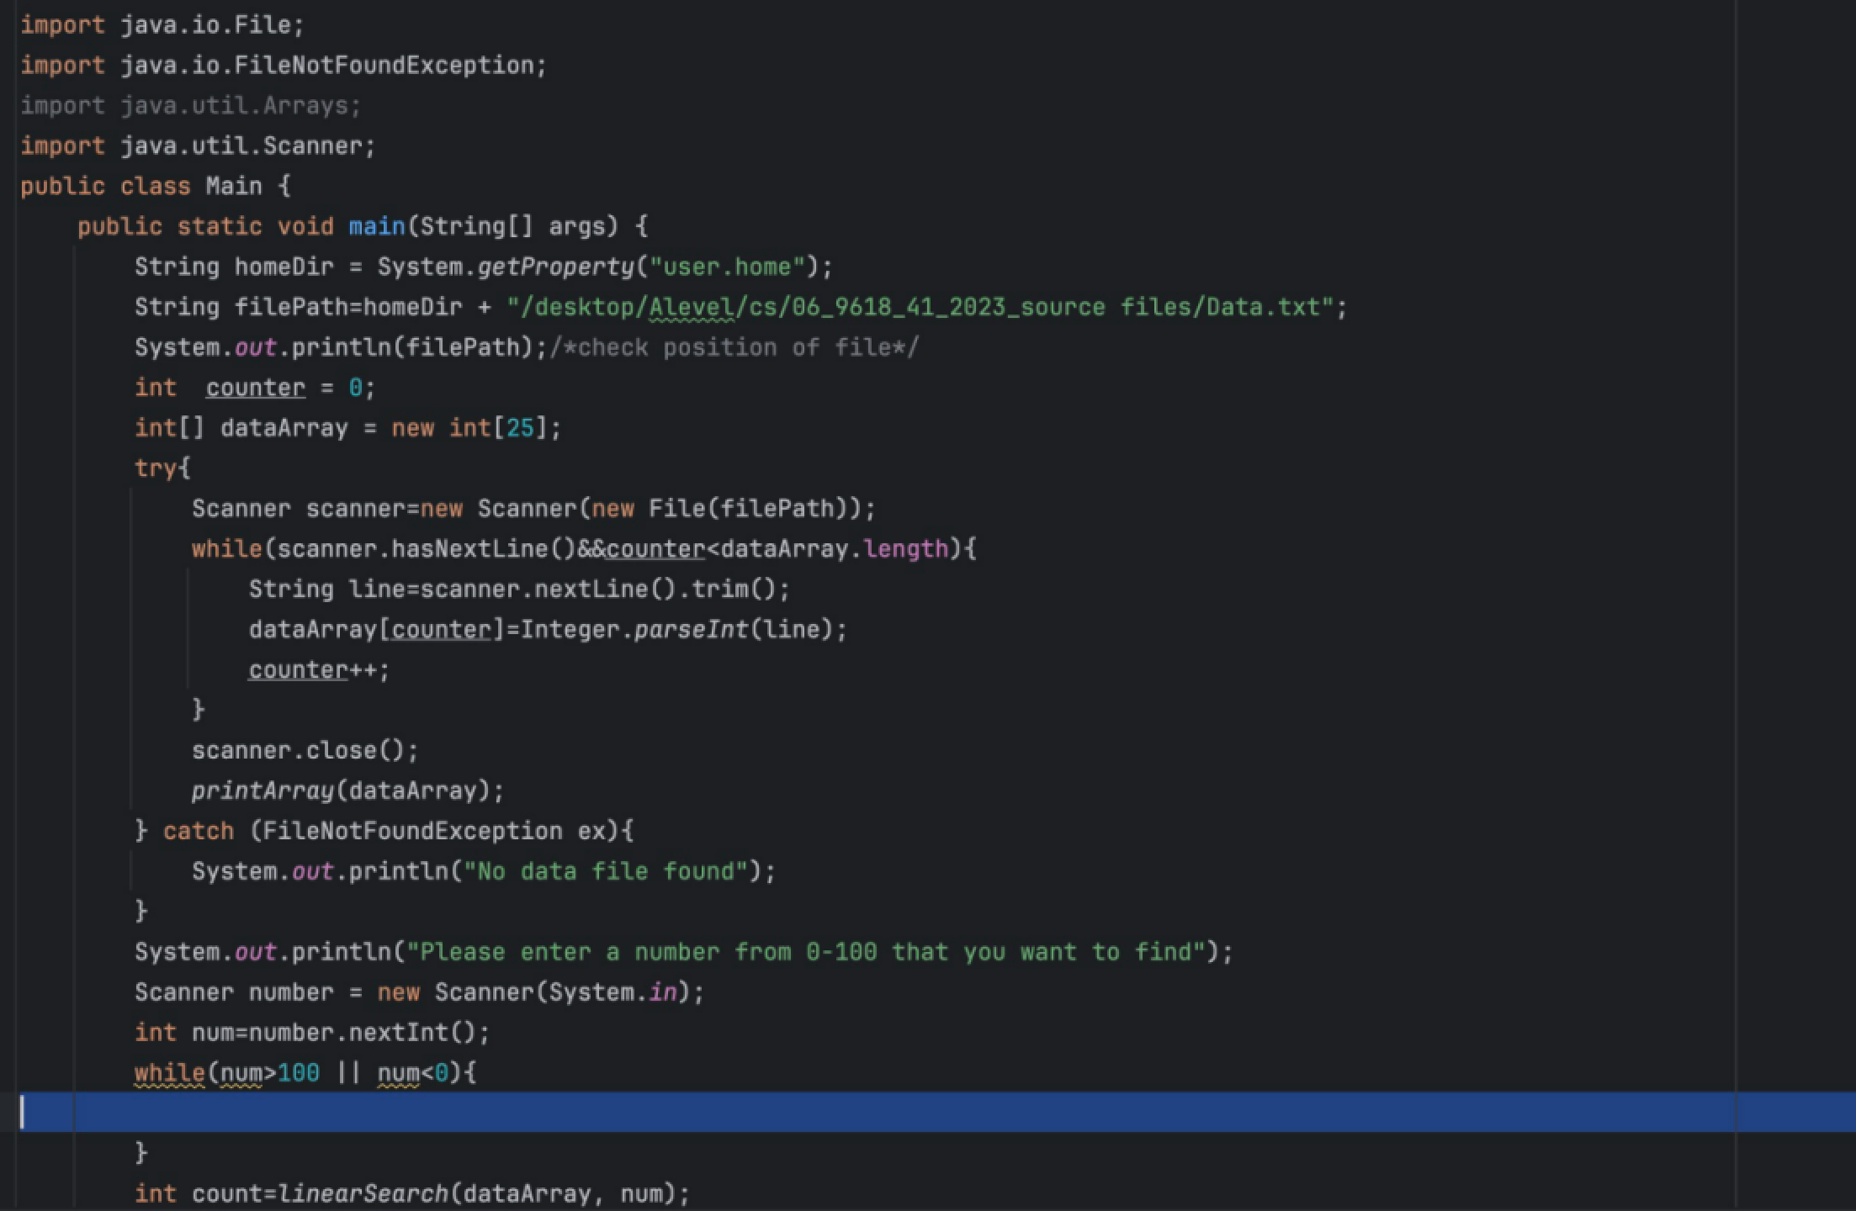Click the printArray method call
Viewport: 1856px width, 1211px height.
[x=262, y=791]
